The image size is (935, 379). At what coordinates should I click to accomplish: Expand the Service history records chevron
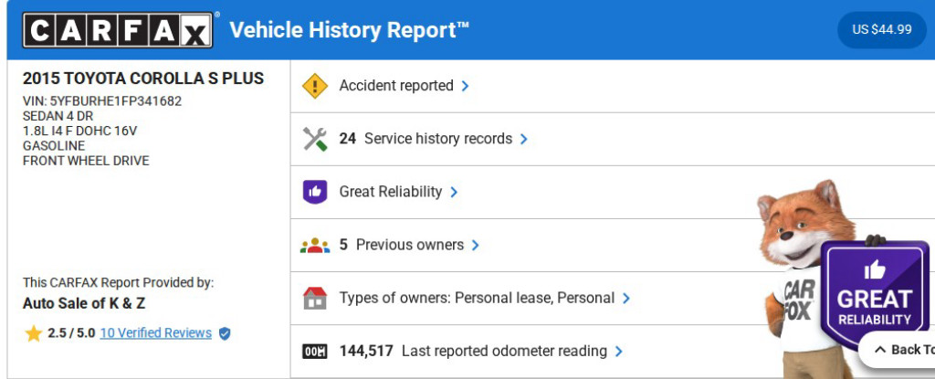pos(524,139)
